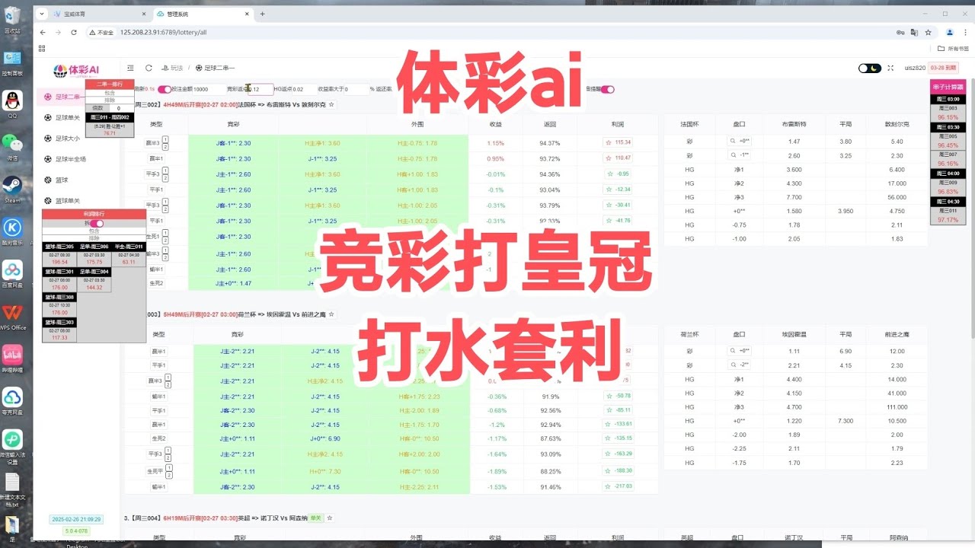This screenshot has width=975, height=548.
Task: Toggle the 拆 switch in 利润排行 panel
Action: coord(97,223)
